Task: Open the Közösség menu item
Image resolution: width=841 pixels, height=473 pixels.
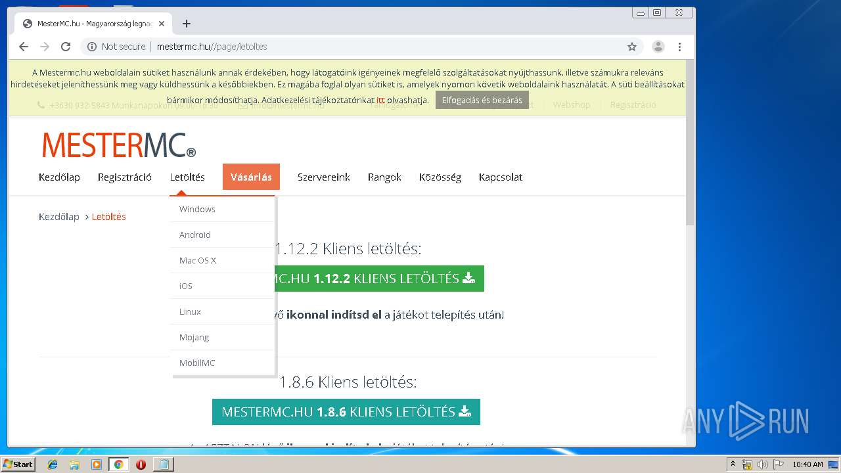Action: point(440,177)
